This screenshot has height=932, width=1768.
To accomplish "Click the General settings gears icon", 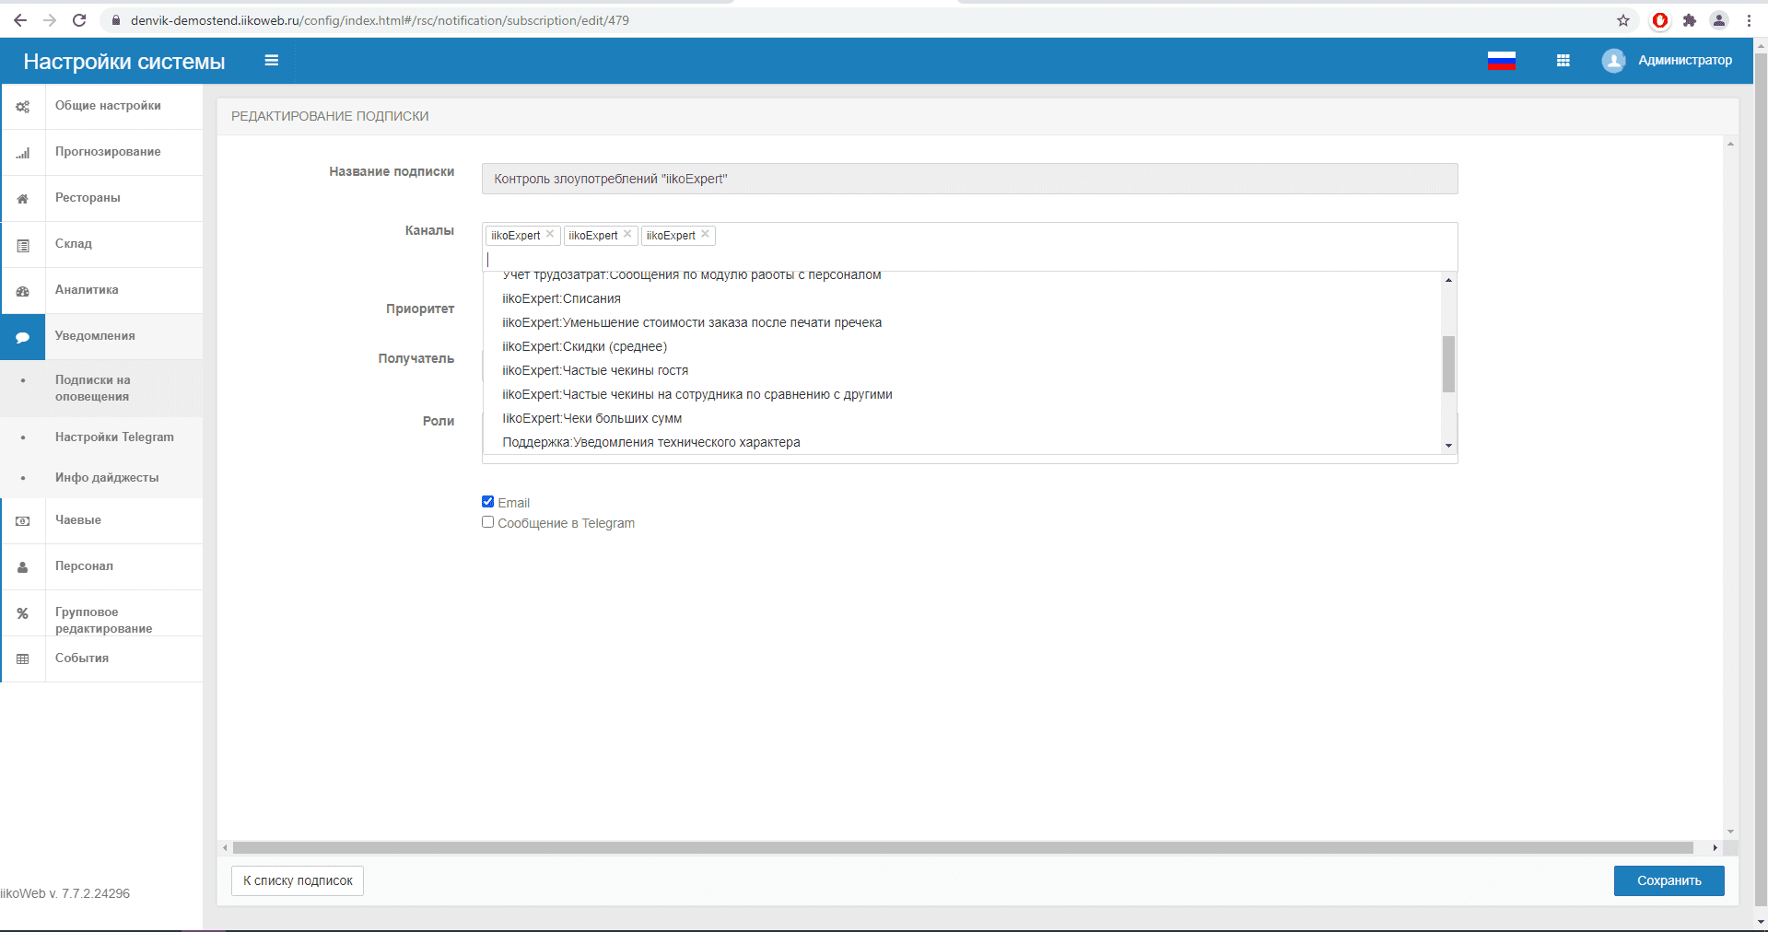I will [x=22, y=107].
